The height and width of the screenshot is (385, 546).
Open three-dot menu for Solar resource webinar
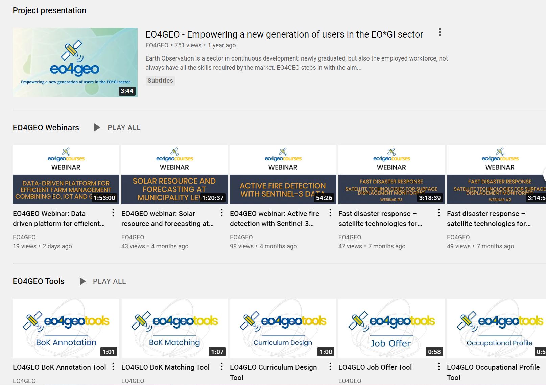(x=222, y=213)
